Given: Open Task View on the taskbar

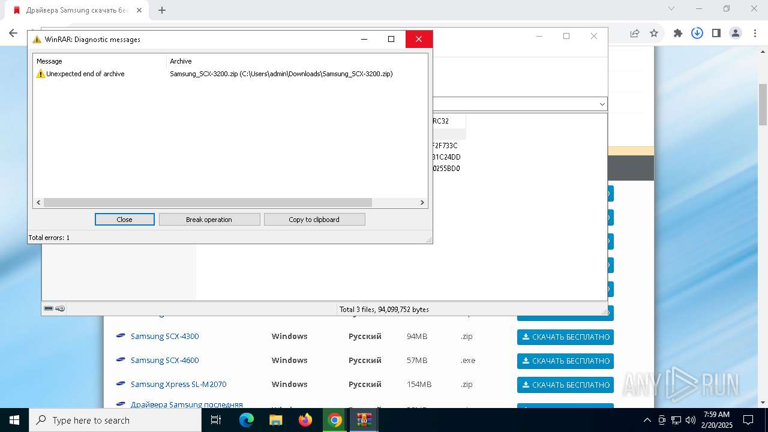Looking at the screenshot, I should [x=217, y=420].
